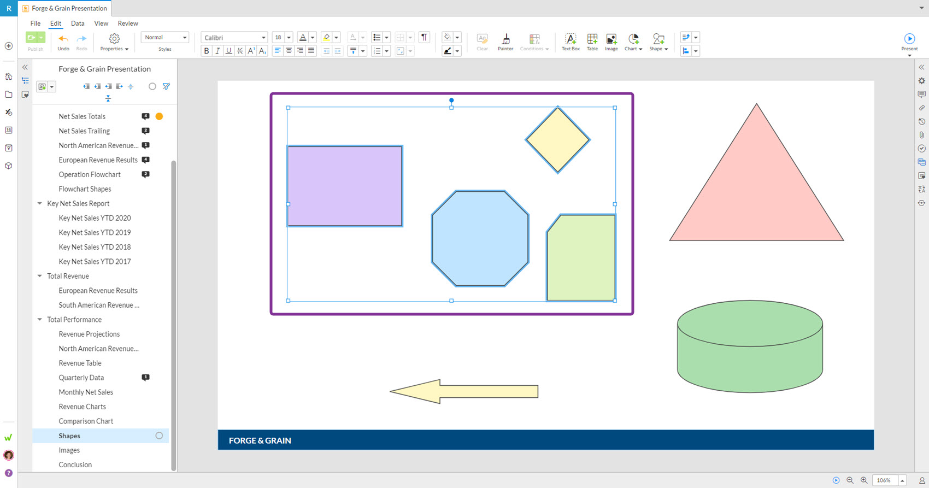Open the Styles dropdown showing Normal
The width and height of the screenshot is (929, 488).
(x=165, y=37)
